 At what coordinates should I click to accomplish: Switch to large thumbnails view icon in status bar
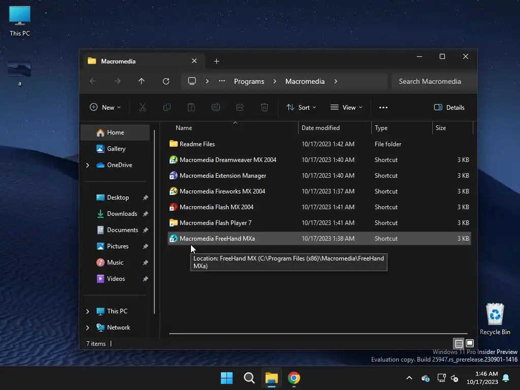tap(470, 343)
